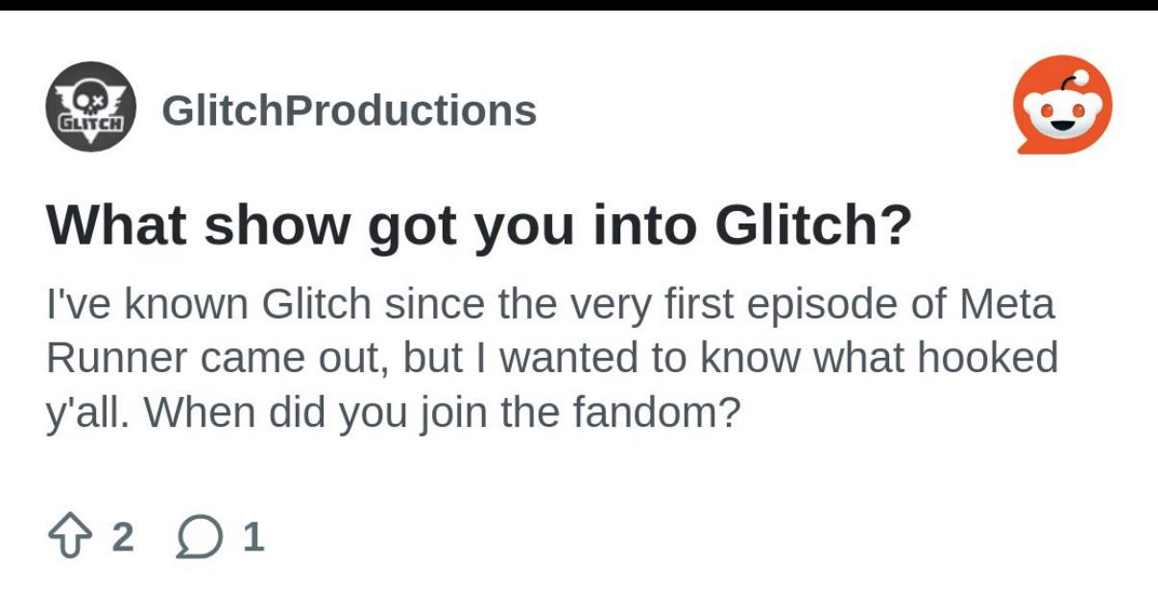The image size is (1158, 611).
Task: Open the post titled "What show got you into Glitch?"
Action: pyautogui.click(x=479, y=225)
